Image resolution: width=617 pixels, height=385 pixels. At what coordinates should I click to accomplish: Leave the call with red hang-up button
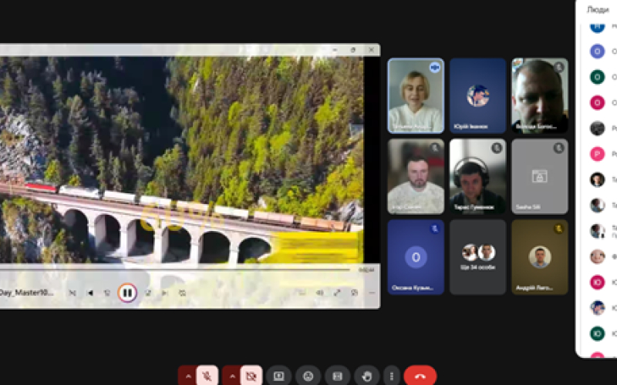[x=420, y=376]
